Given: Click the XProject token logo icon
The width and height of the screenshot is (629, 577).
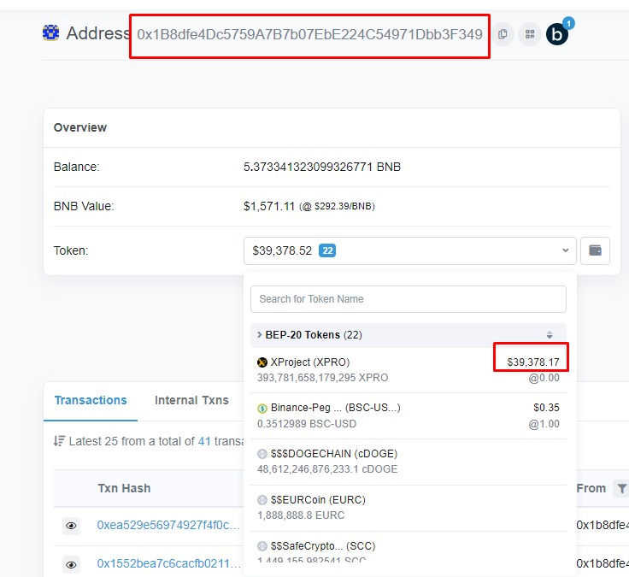Looking at the screenshot, I should (x=262, y=362).
